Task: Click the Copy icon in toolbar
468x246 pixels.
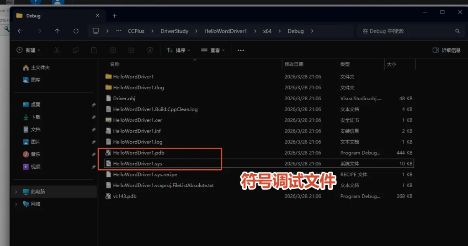Action: point(75,50)
